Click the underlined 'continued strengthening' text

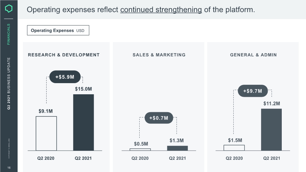(161, 10)
